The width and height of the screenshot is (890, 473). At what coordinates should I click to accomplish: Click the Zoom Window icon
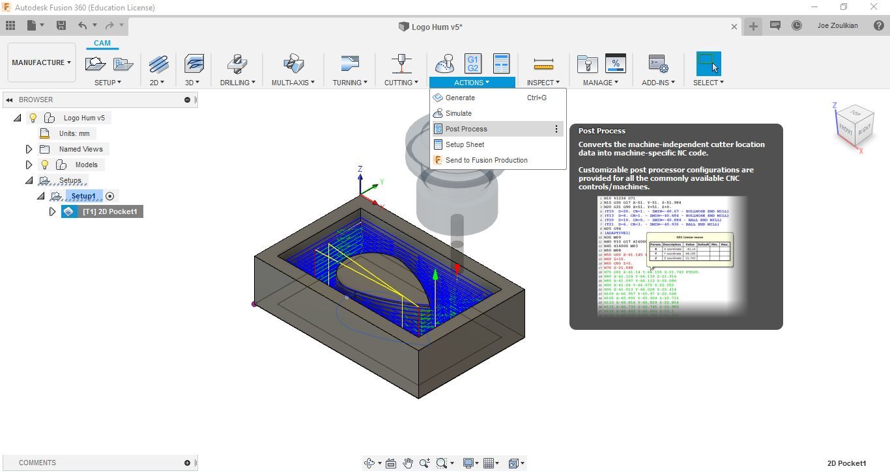(x=442, y=463)
